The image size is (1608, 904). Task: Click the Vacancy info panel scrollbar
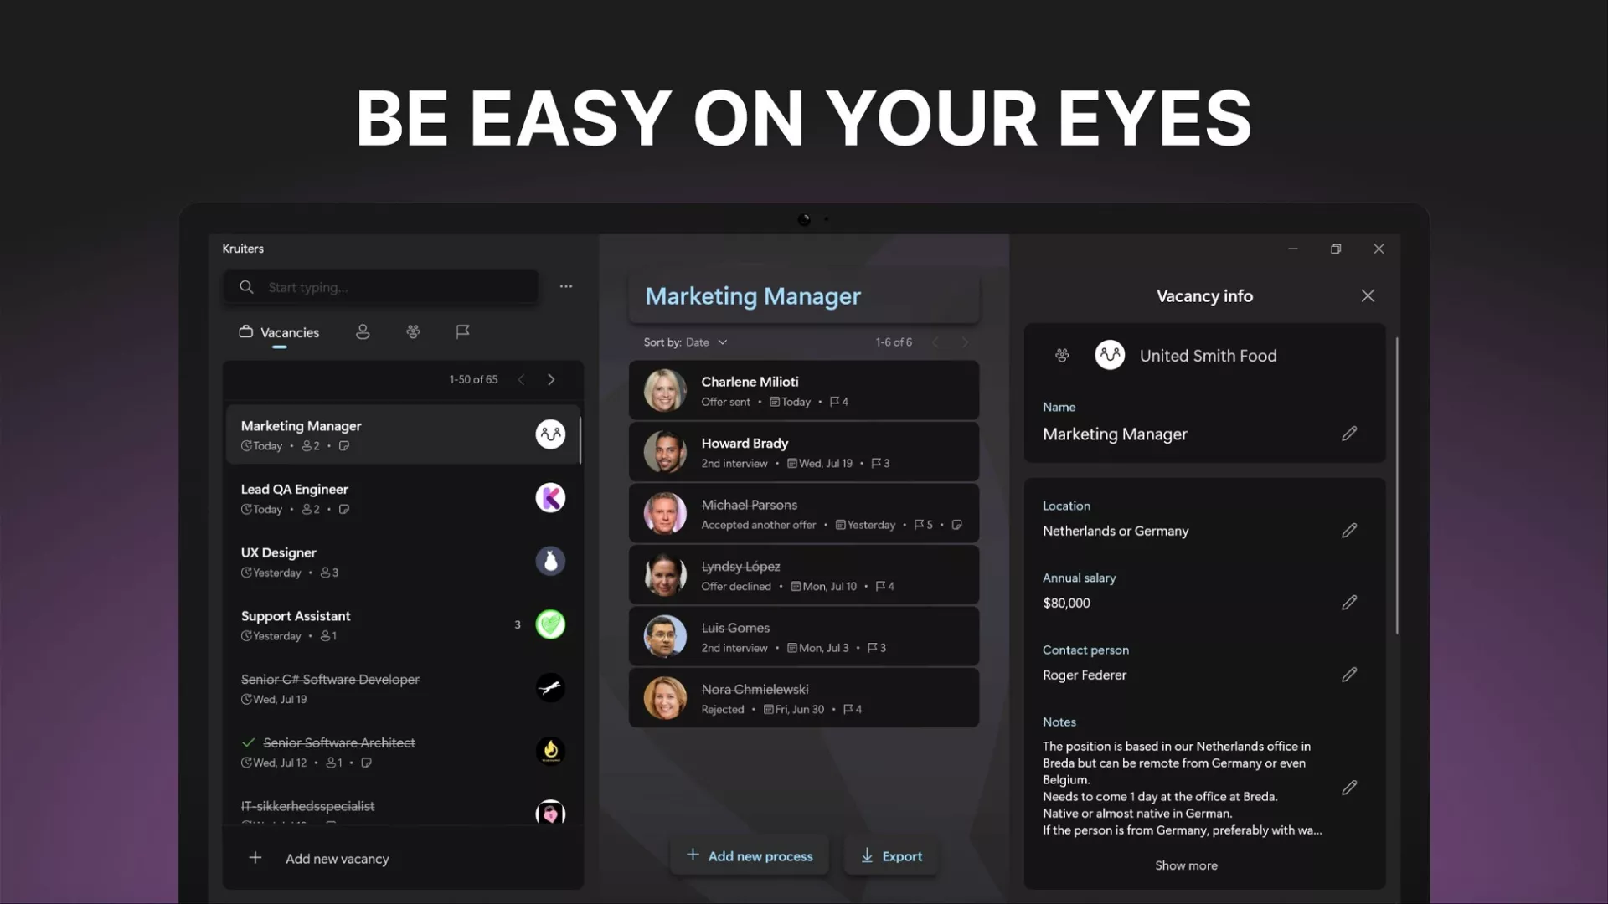[1396, 485]
